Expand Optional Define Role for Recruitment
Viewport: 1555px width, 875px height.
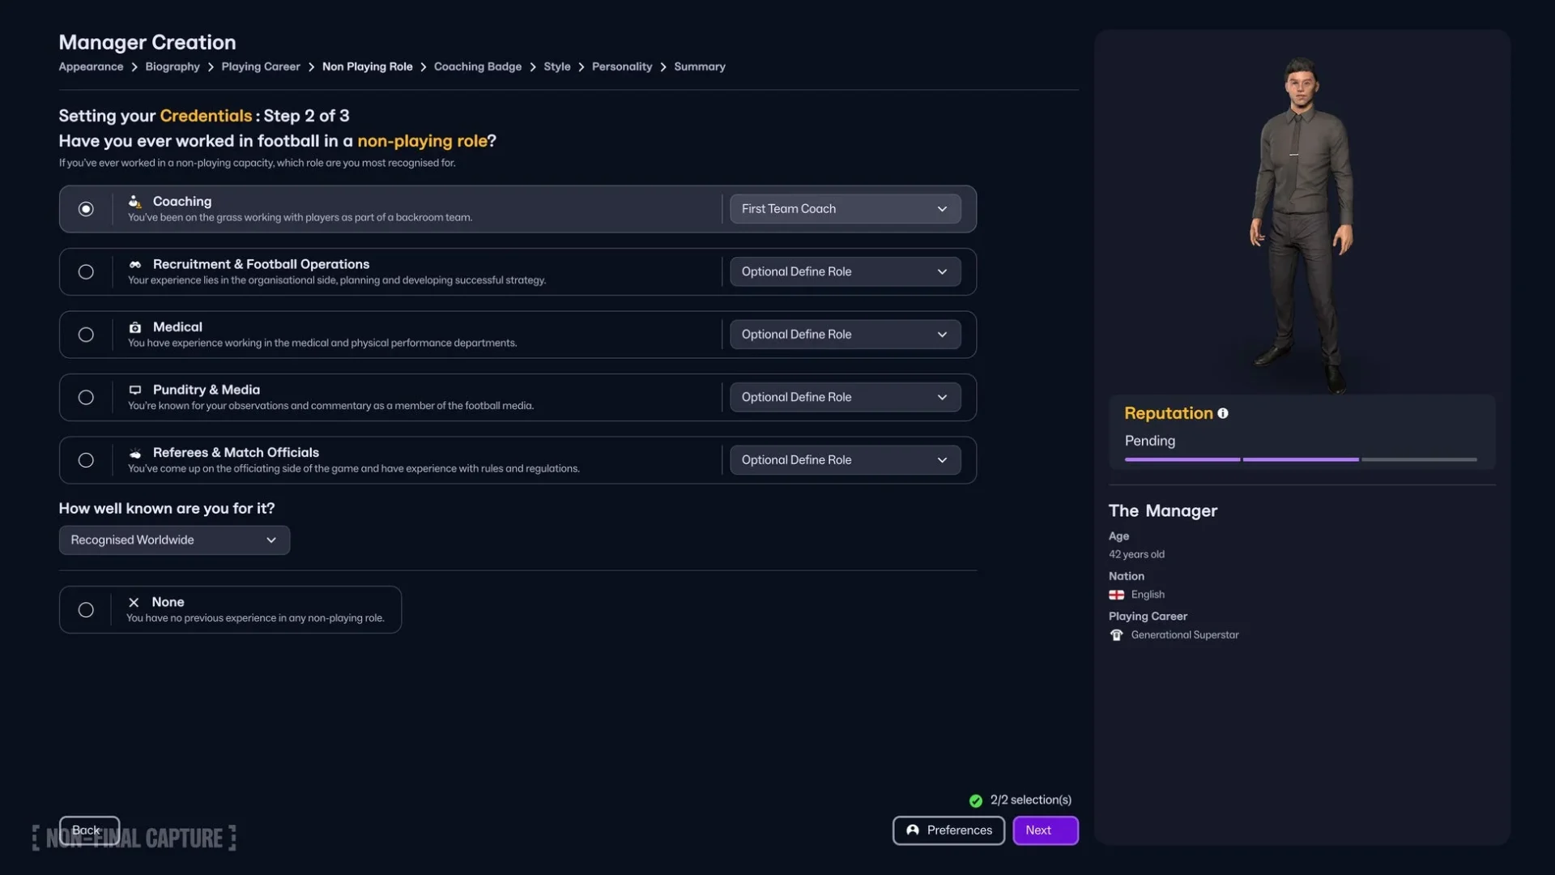click(844, 271)
